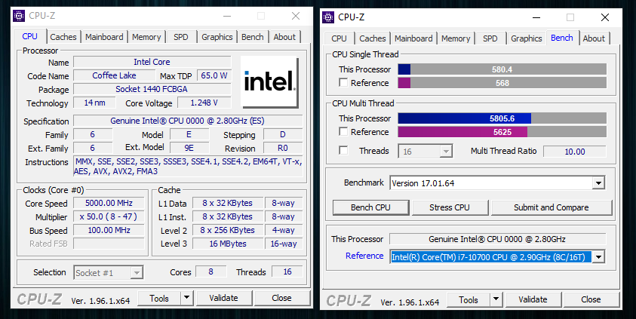
Task: Click Specification field Genuine Intel CPU 0000
Action: click(187, 121)
